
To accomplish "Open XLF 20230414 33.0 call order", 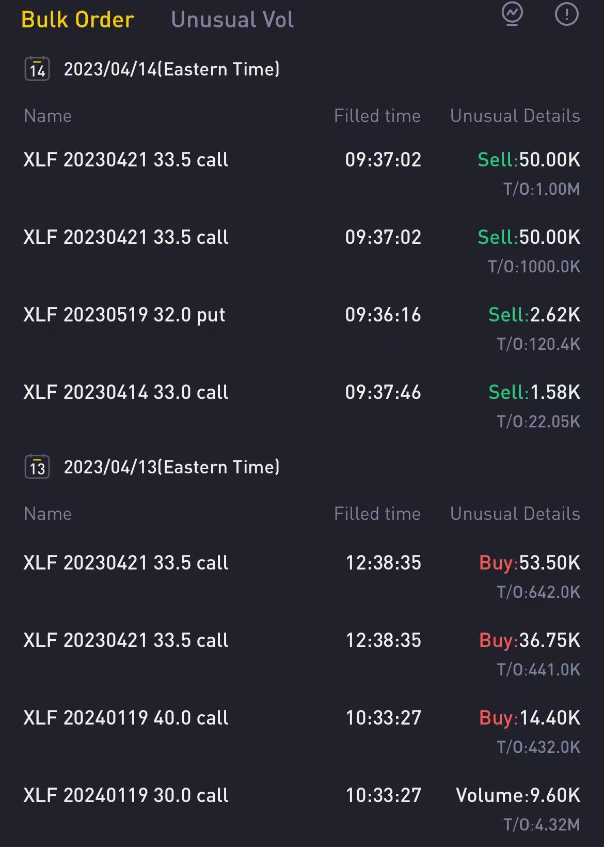I will [x=302, y=406].
